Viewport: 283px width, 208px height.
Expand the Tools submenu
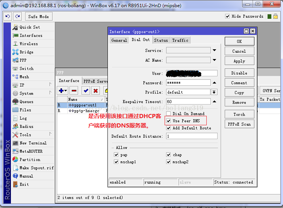[x=50, y=134]
